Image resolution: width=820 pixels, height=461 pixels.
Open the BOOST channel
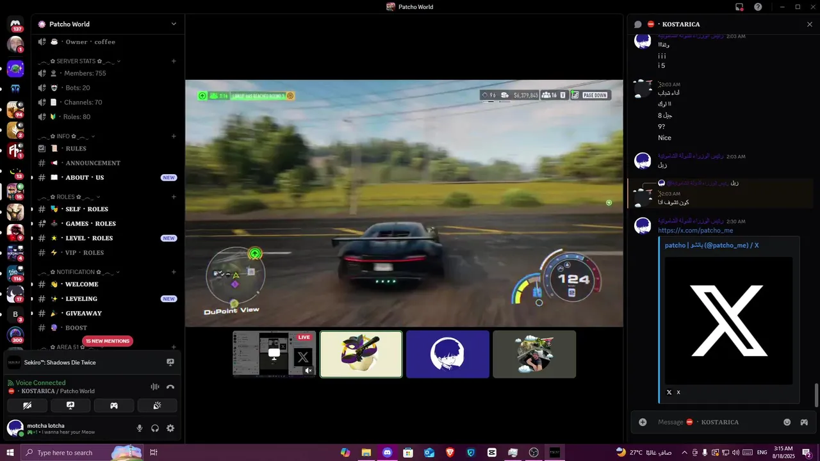(106, 328)
